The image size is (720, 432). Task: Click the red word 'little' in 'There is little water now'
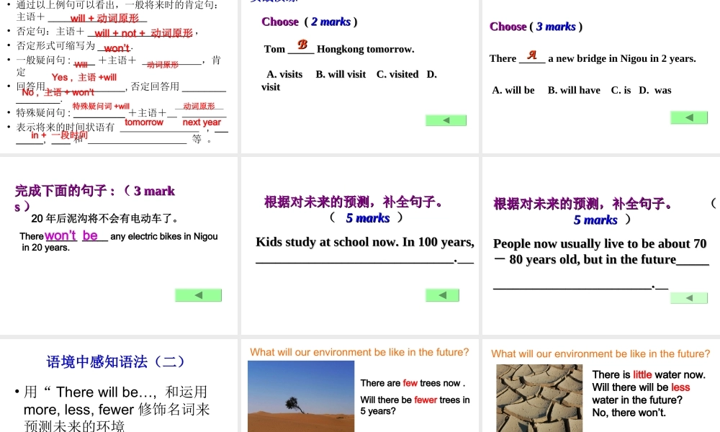pos(642,374)
